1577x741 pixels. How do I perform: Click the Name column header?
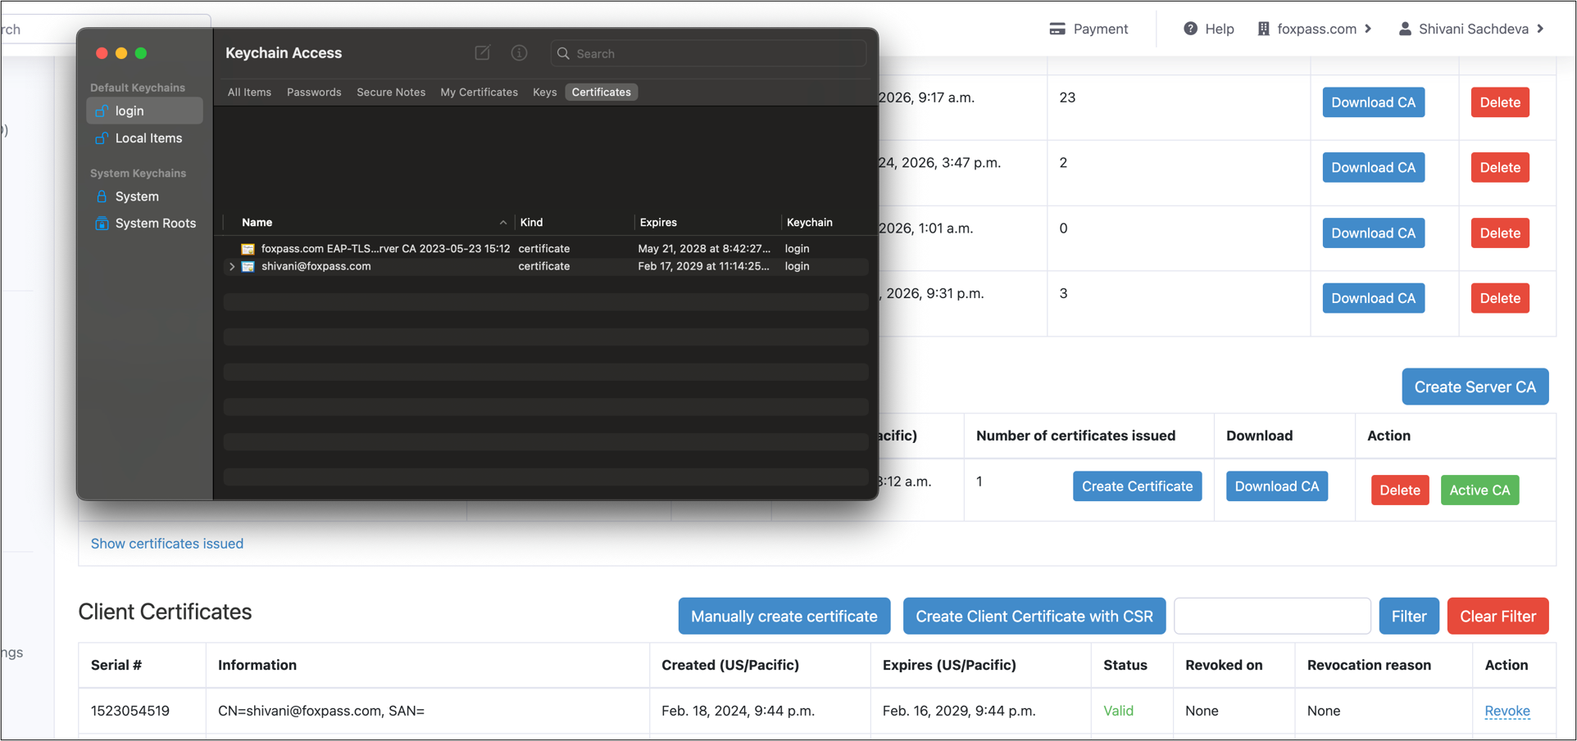click(x=257, y=223)
